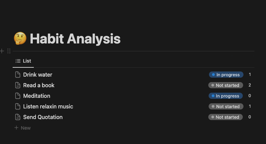Click the page icon beside Listen relaxin music
Screen dimensions: 266x144
click(18, 106)
